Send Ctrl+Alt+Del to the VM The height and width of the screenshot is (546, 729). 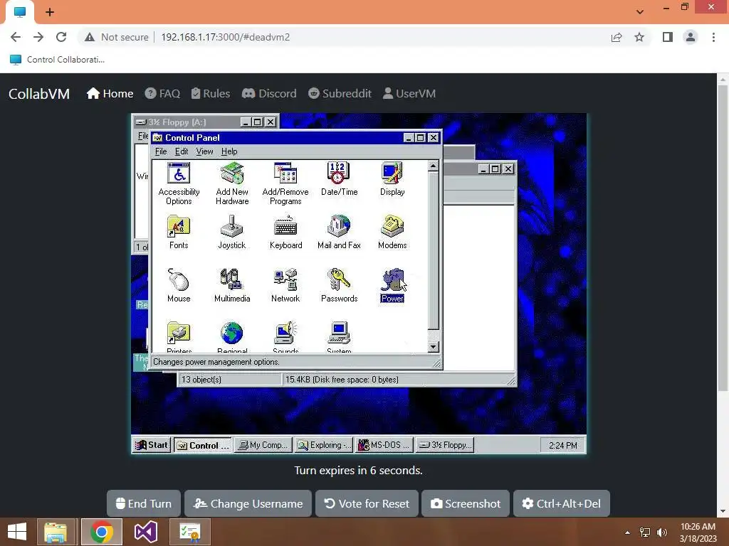pos(561,503)
